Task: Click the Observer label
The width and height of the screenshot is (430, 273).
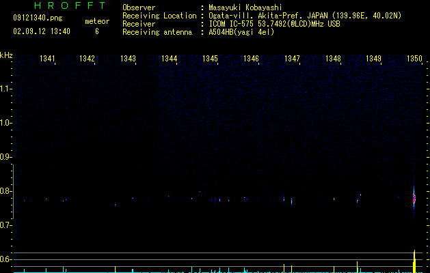Action: [139, 8]
